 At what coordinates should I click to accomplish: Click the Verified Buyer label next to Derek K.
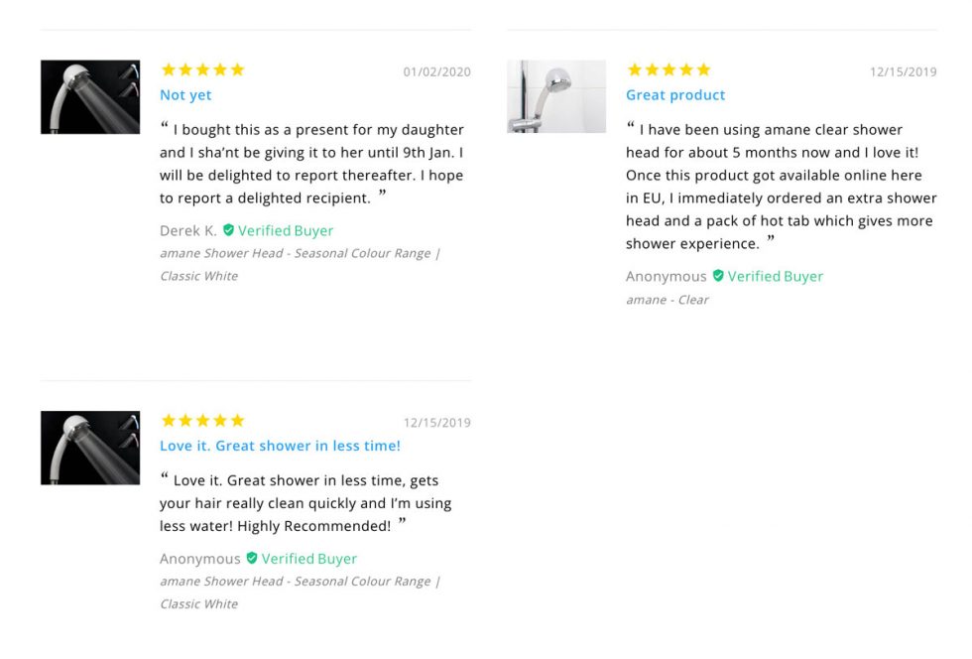click(286, 230)
